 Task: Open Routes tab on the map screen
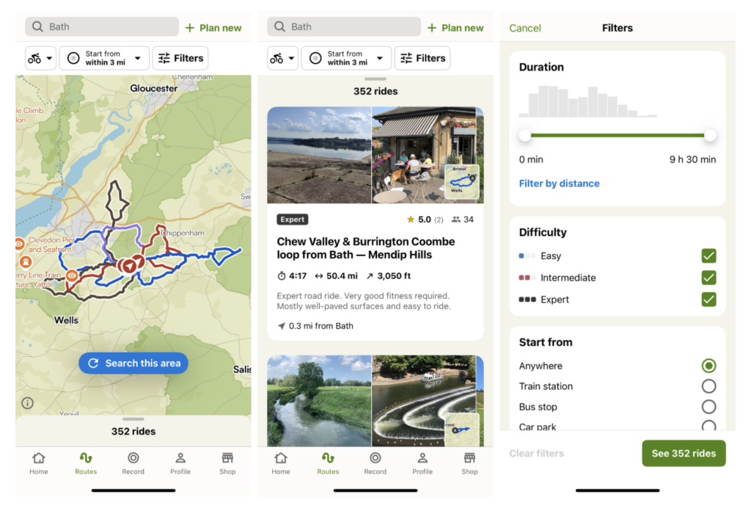tap(86, 463)
